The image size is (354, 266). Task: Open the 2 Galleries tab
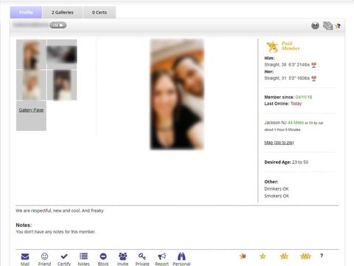(x=63, y=13)
